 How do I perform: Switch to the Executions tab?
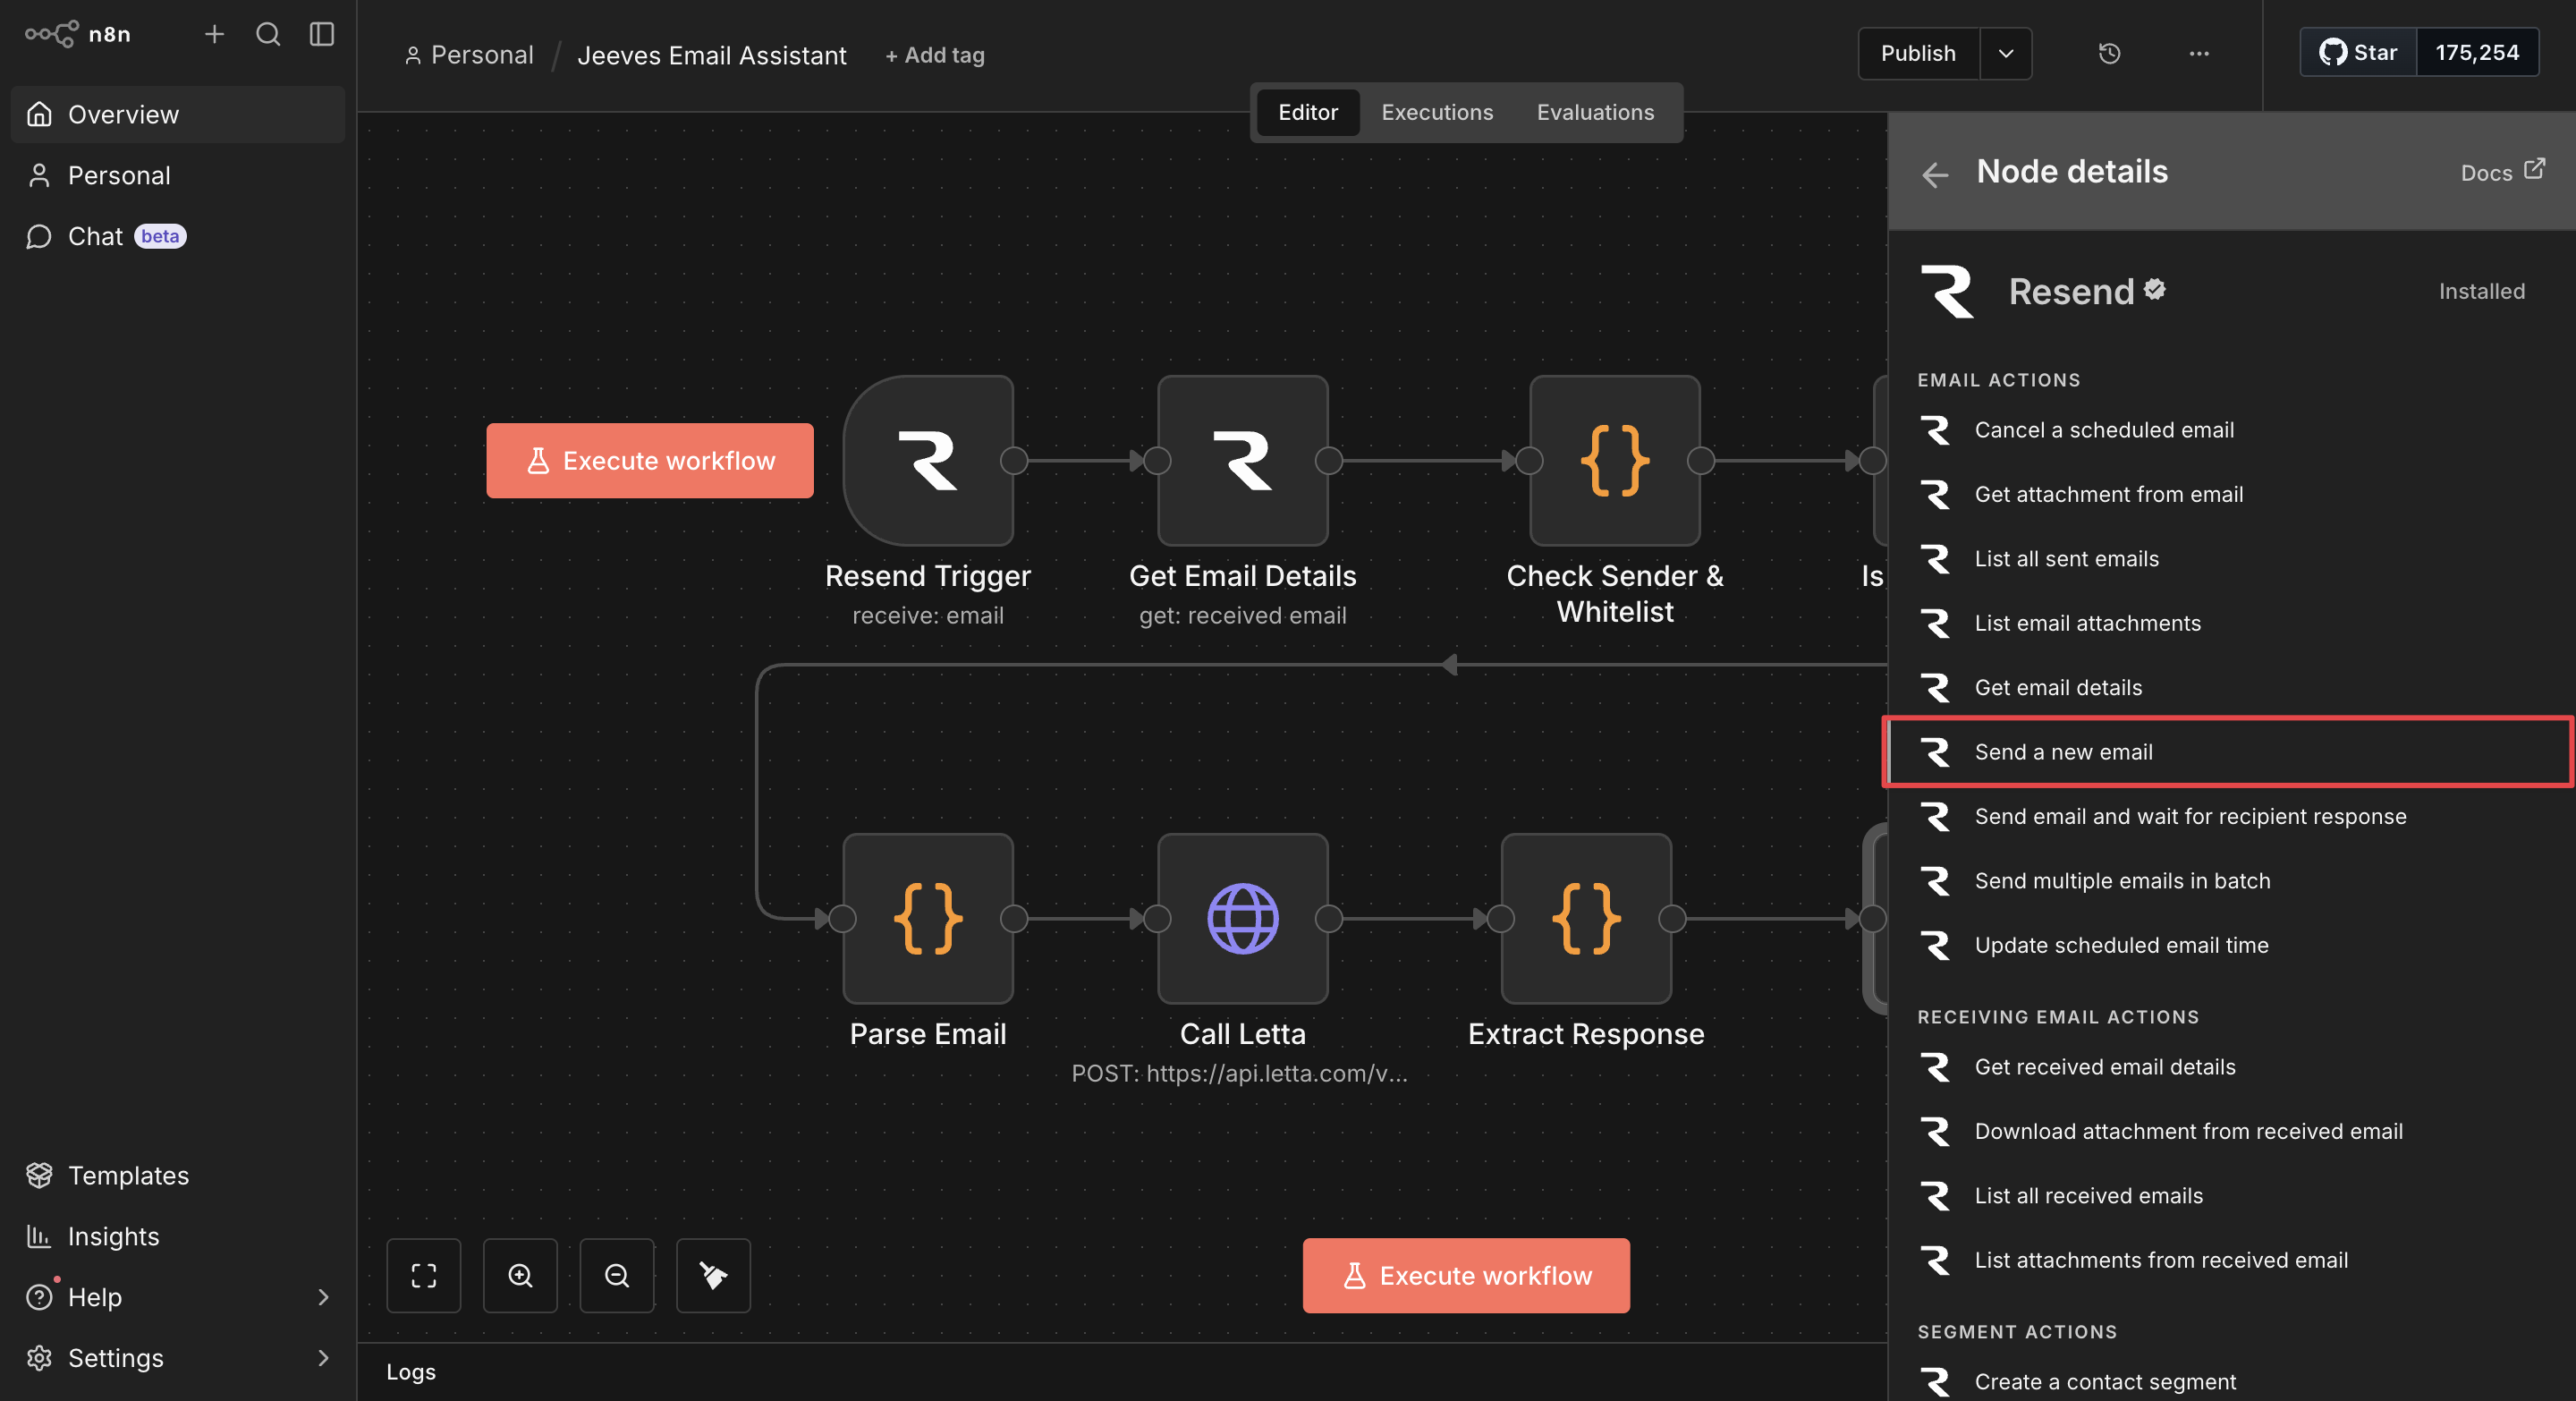click(x=1437, y=112)
